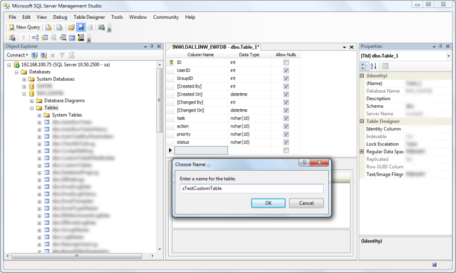Click OK in Choose Name dialog

coord(268,203)
